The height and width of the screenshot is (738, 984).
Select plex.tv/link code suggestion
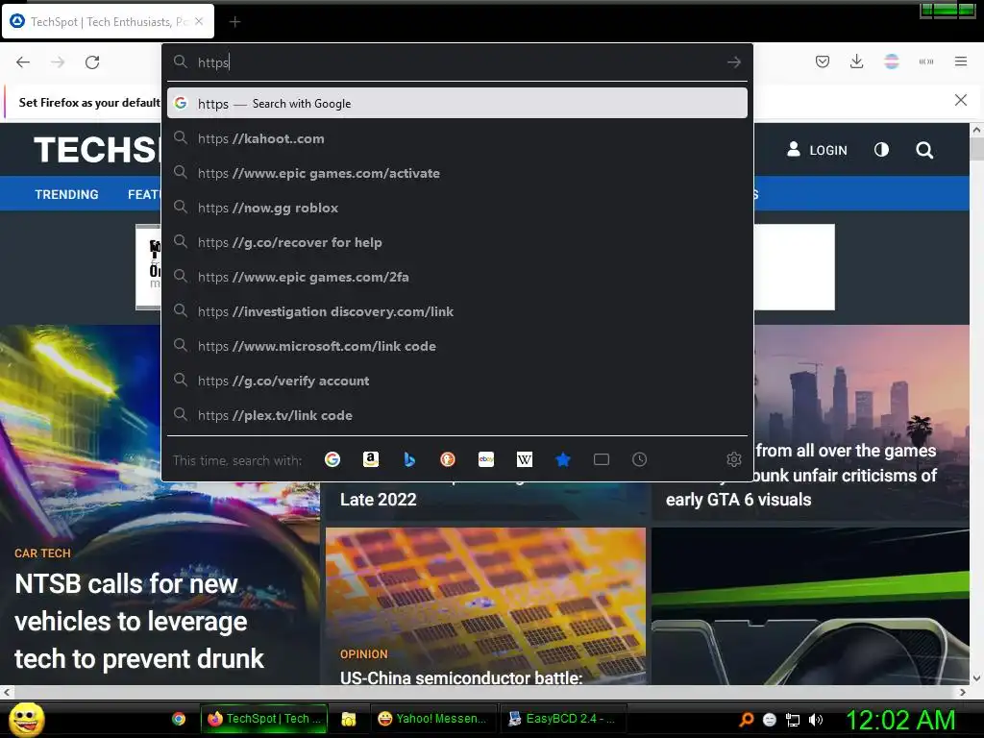pos(457,415)
